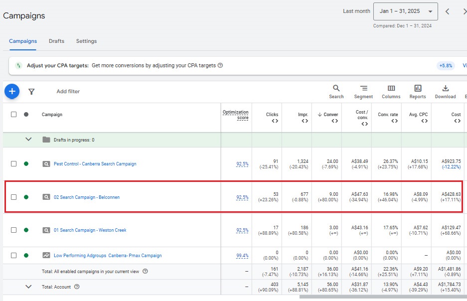Viewport: 467px width, 301px height.
Task: Open the Jan 1 – 31, 2025 date dropdown
Action: pos(406,11)
